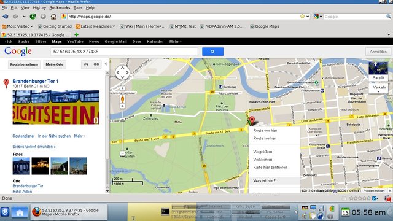This screenshot has width=393, height=221.
Task: Open Most Visited bookmarks dropdown
Action: coord(18,26)
